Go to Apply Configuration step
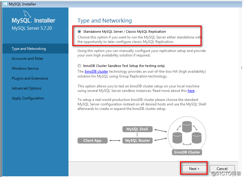The image size is (244, 179). (35, 98)
